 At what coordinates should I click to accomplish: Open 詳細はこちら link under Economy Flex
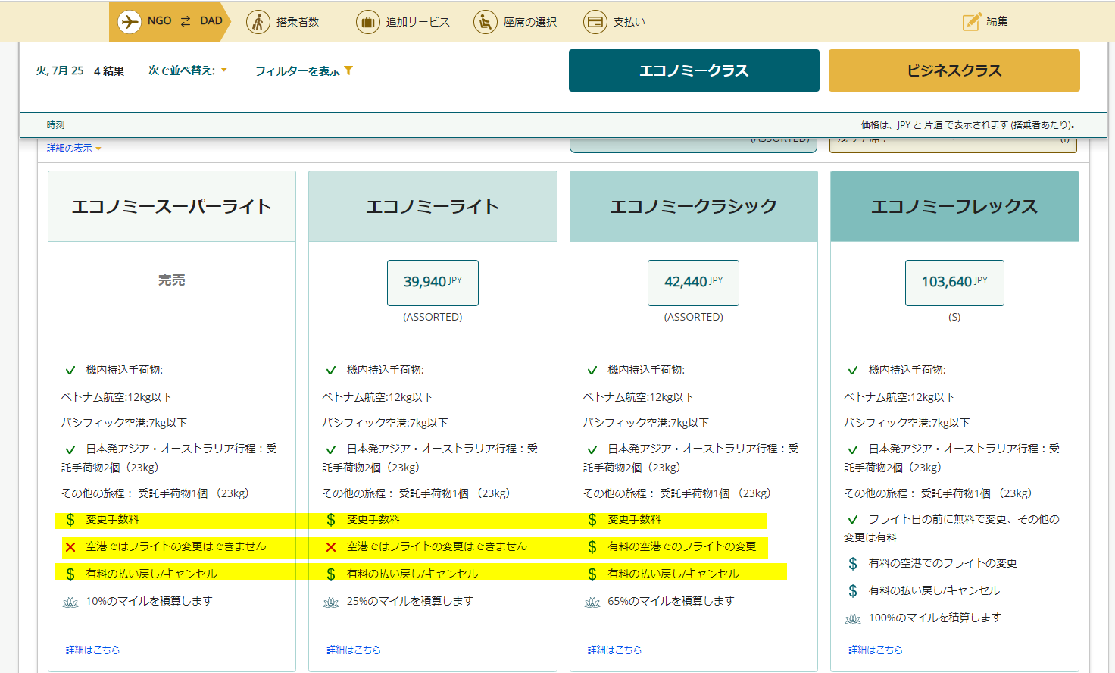[x=876, y=650]
